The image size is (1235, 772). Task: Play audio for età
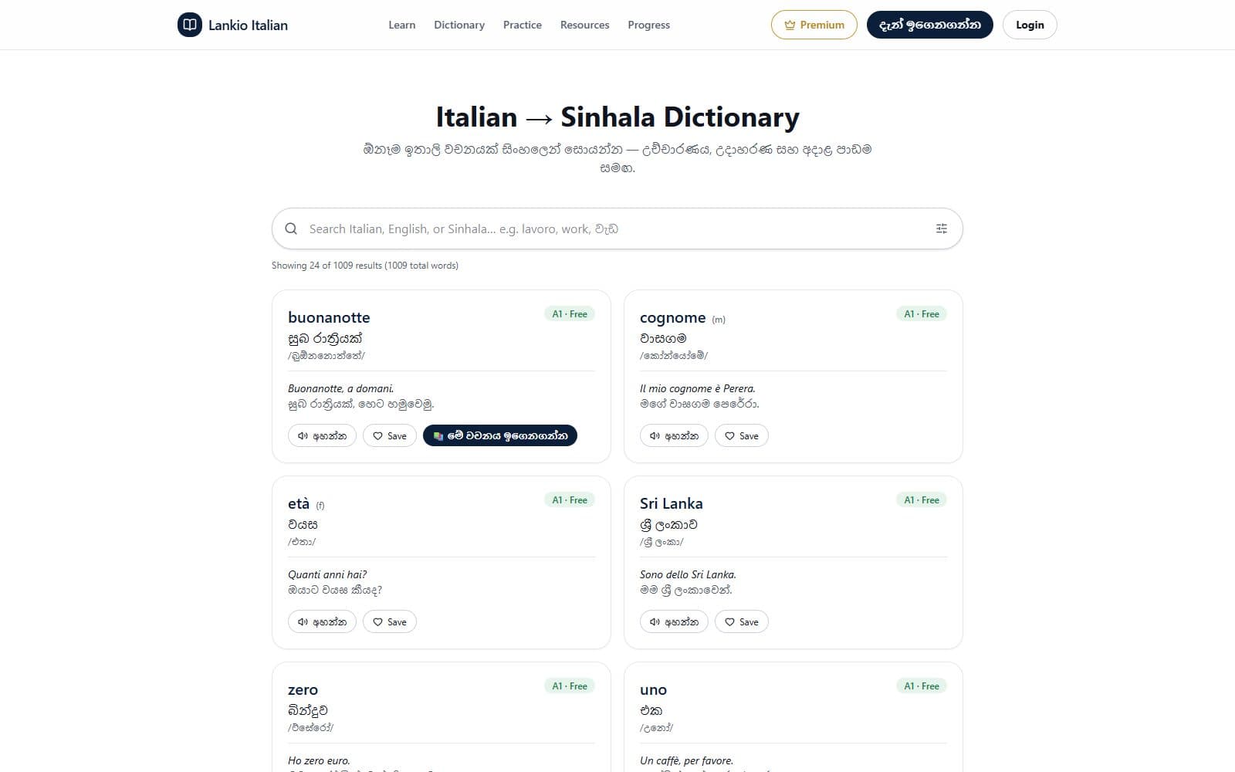click(x=323, y=621)
